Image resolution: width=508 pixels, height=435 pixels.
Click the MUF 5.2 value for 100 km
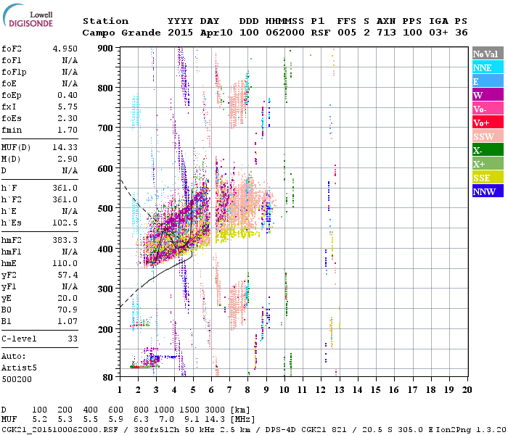[39, 420]
